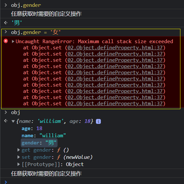Collapse the {name: 'william', age: 18} object
The height and width of the screenshot is (184, 184).
(13, 121)
